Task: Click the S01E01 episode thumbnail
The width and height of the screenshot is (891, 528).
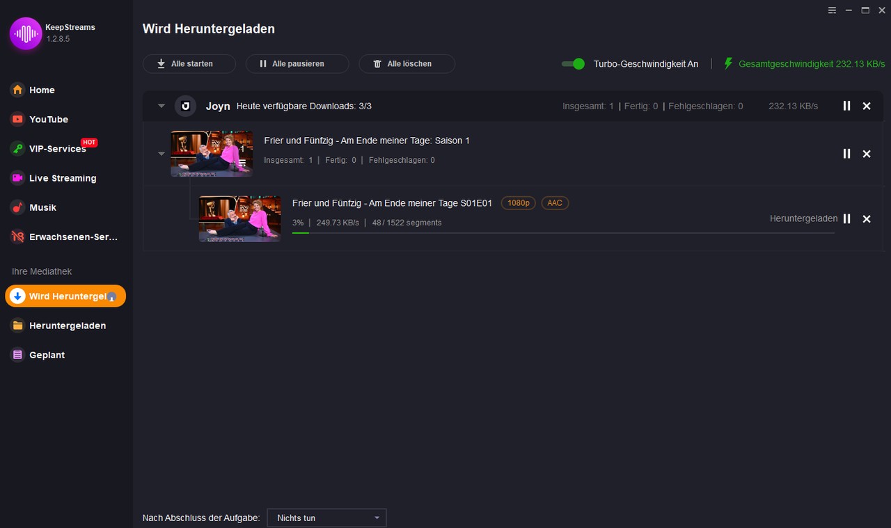Action: 239,219
